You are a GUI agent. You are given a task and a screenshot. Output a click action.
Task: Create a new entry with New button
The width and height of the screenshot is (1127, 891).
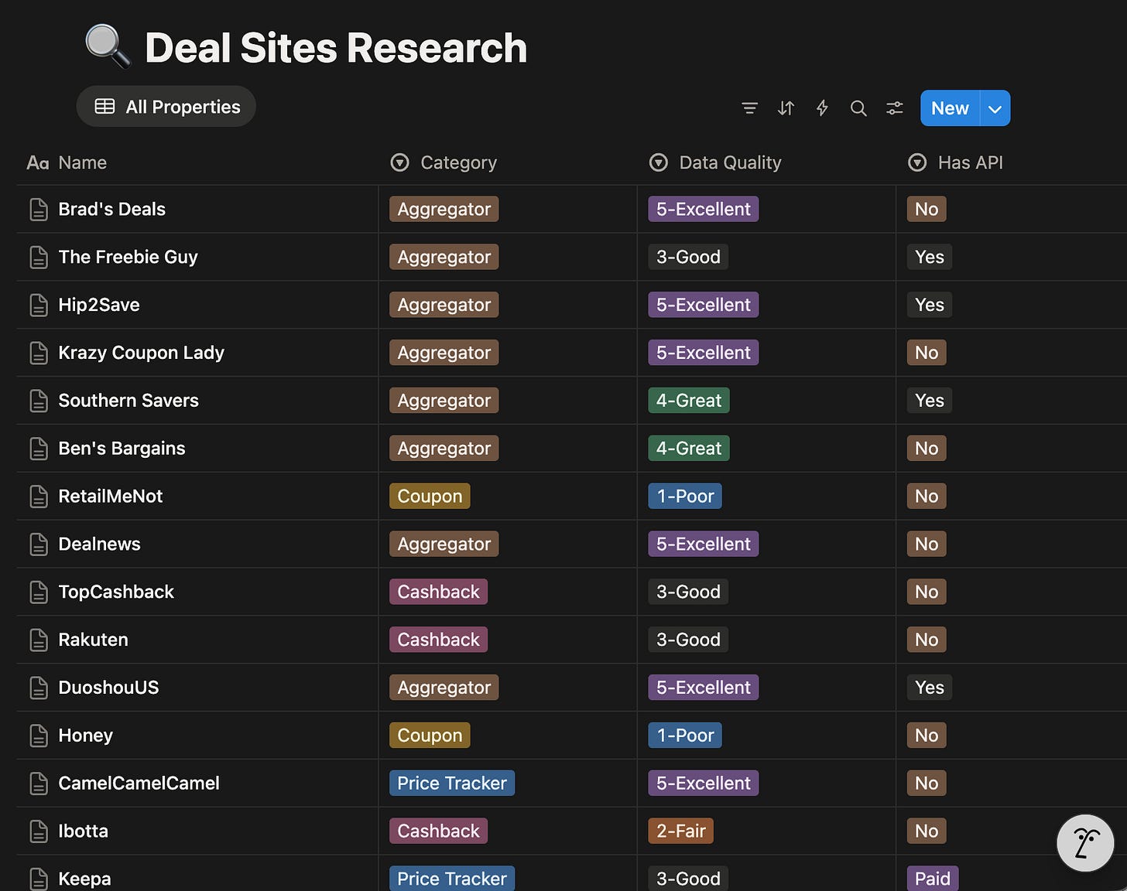click(950, 108)
